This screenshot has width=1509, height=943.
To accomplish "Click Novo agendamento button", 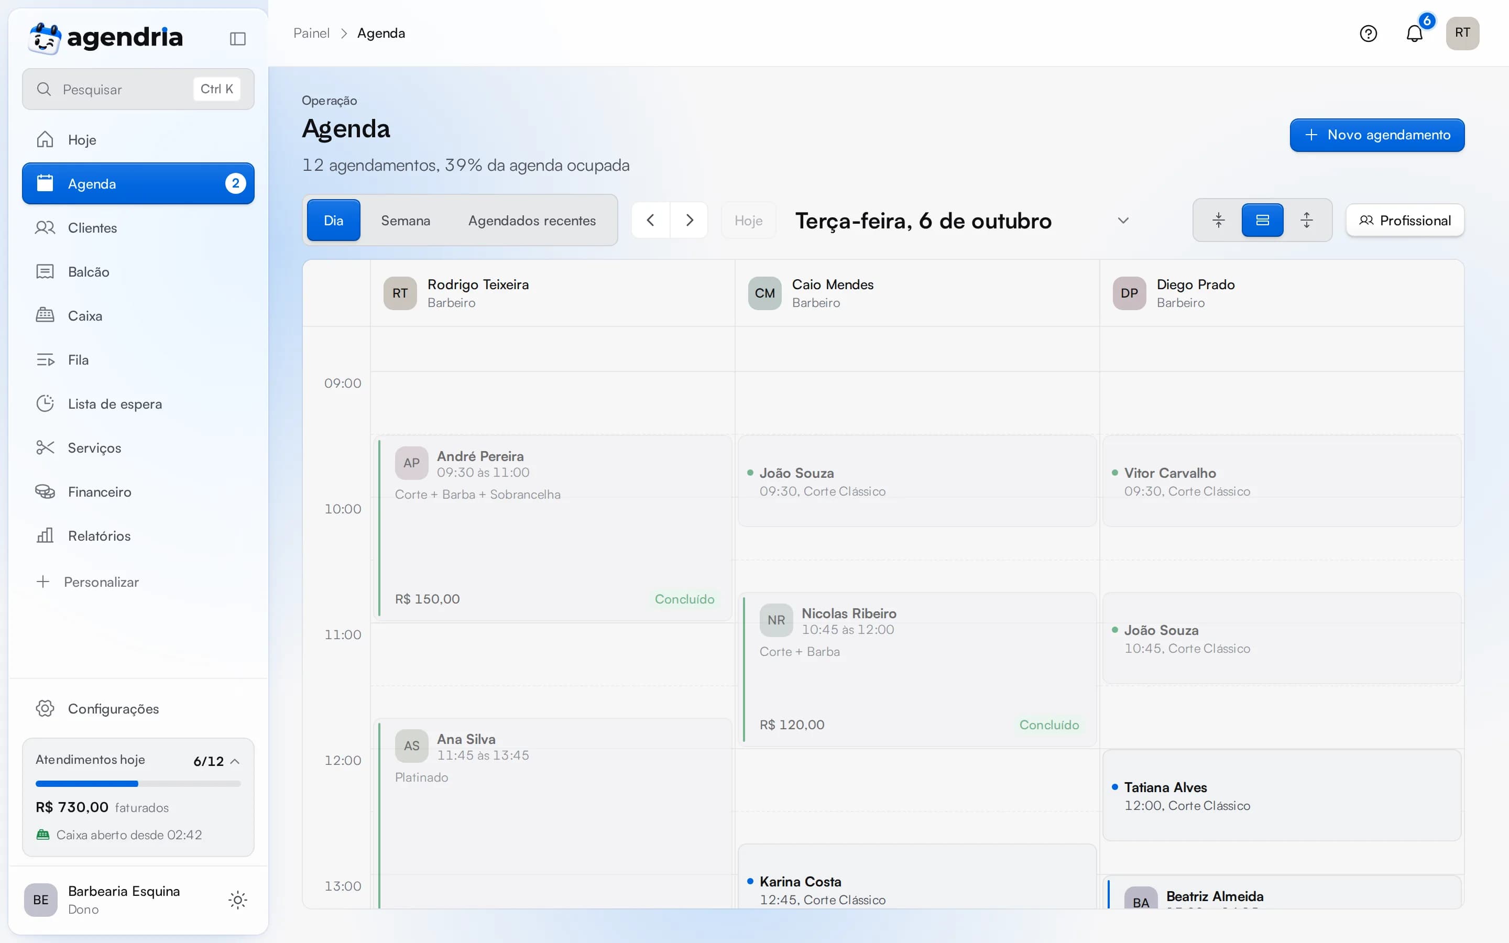I will pyautogui.click(x=1377, y=135).
